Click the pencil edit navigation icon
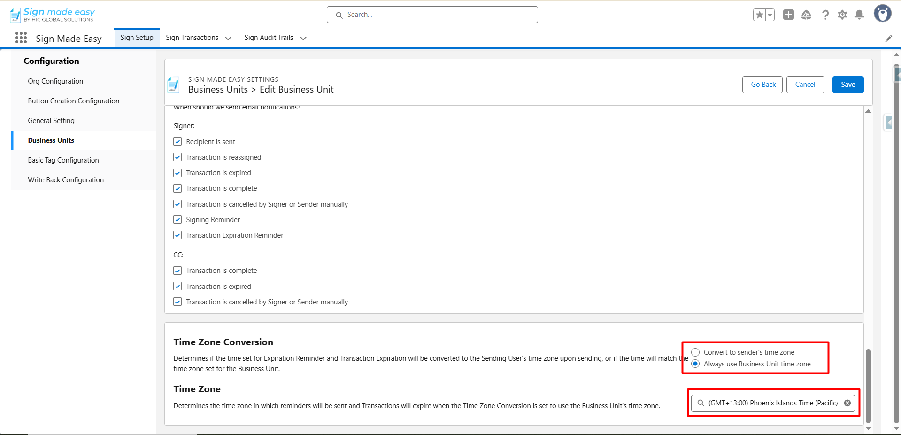 [x=888, y=39]
